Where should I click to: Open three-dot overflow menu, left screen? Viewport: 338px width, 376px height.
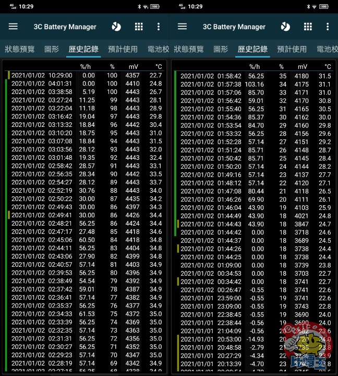pos(159,27)
